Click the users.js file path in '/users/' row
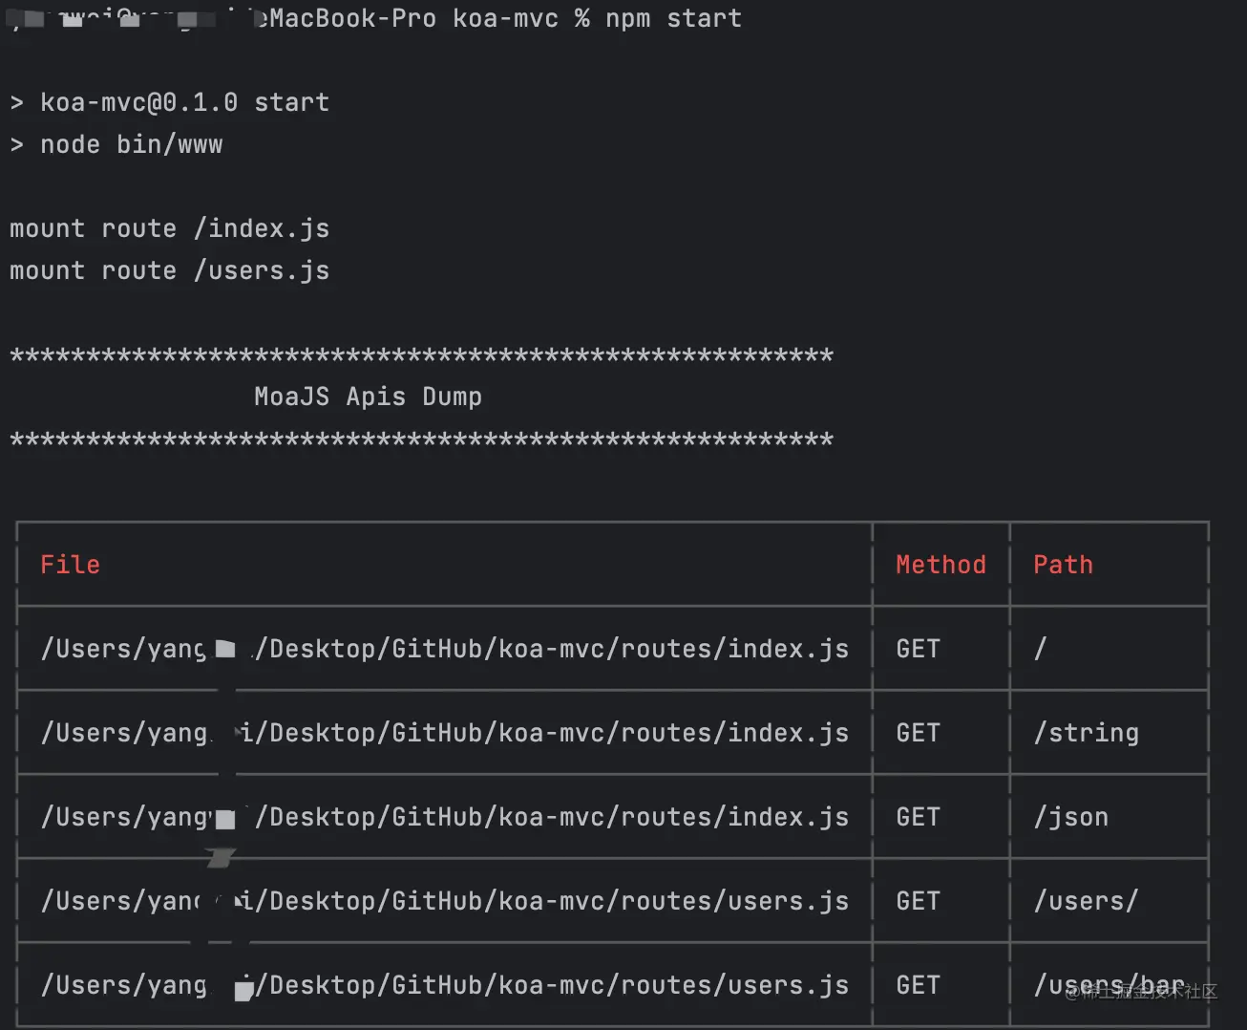This screenshot has height=1030, width=1247. (444, 901)
